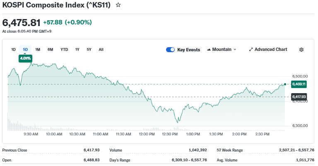The image size is (318, 166).
Task: Click the 6,500.00 y-axis label
Action: (x=300, y=77)
